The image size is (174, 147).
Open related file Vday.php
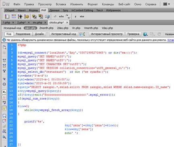[107, 28]
